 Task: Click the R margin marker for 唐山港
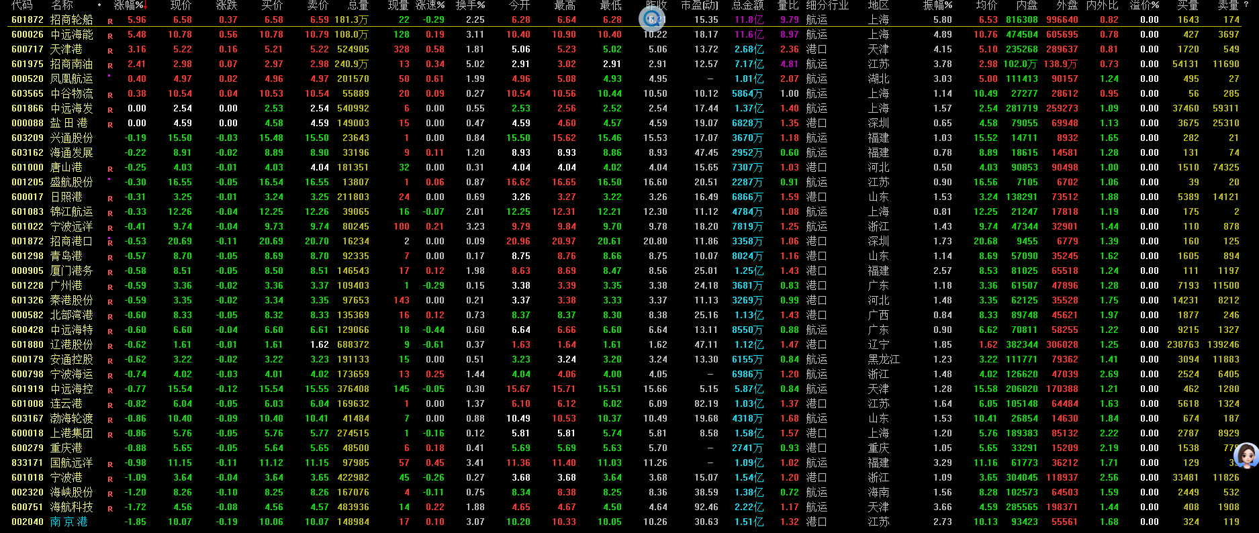click(x=110, y=169)
